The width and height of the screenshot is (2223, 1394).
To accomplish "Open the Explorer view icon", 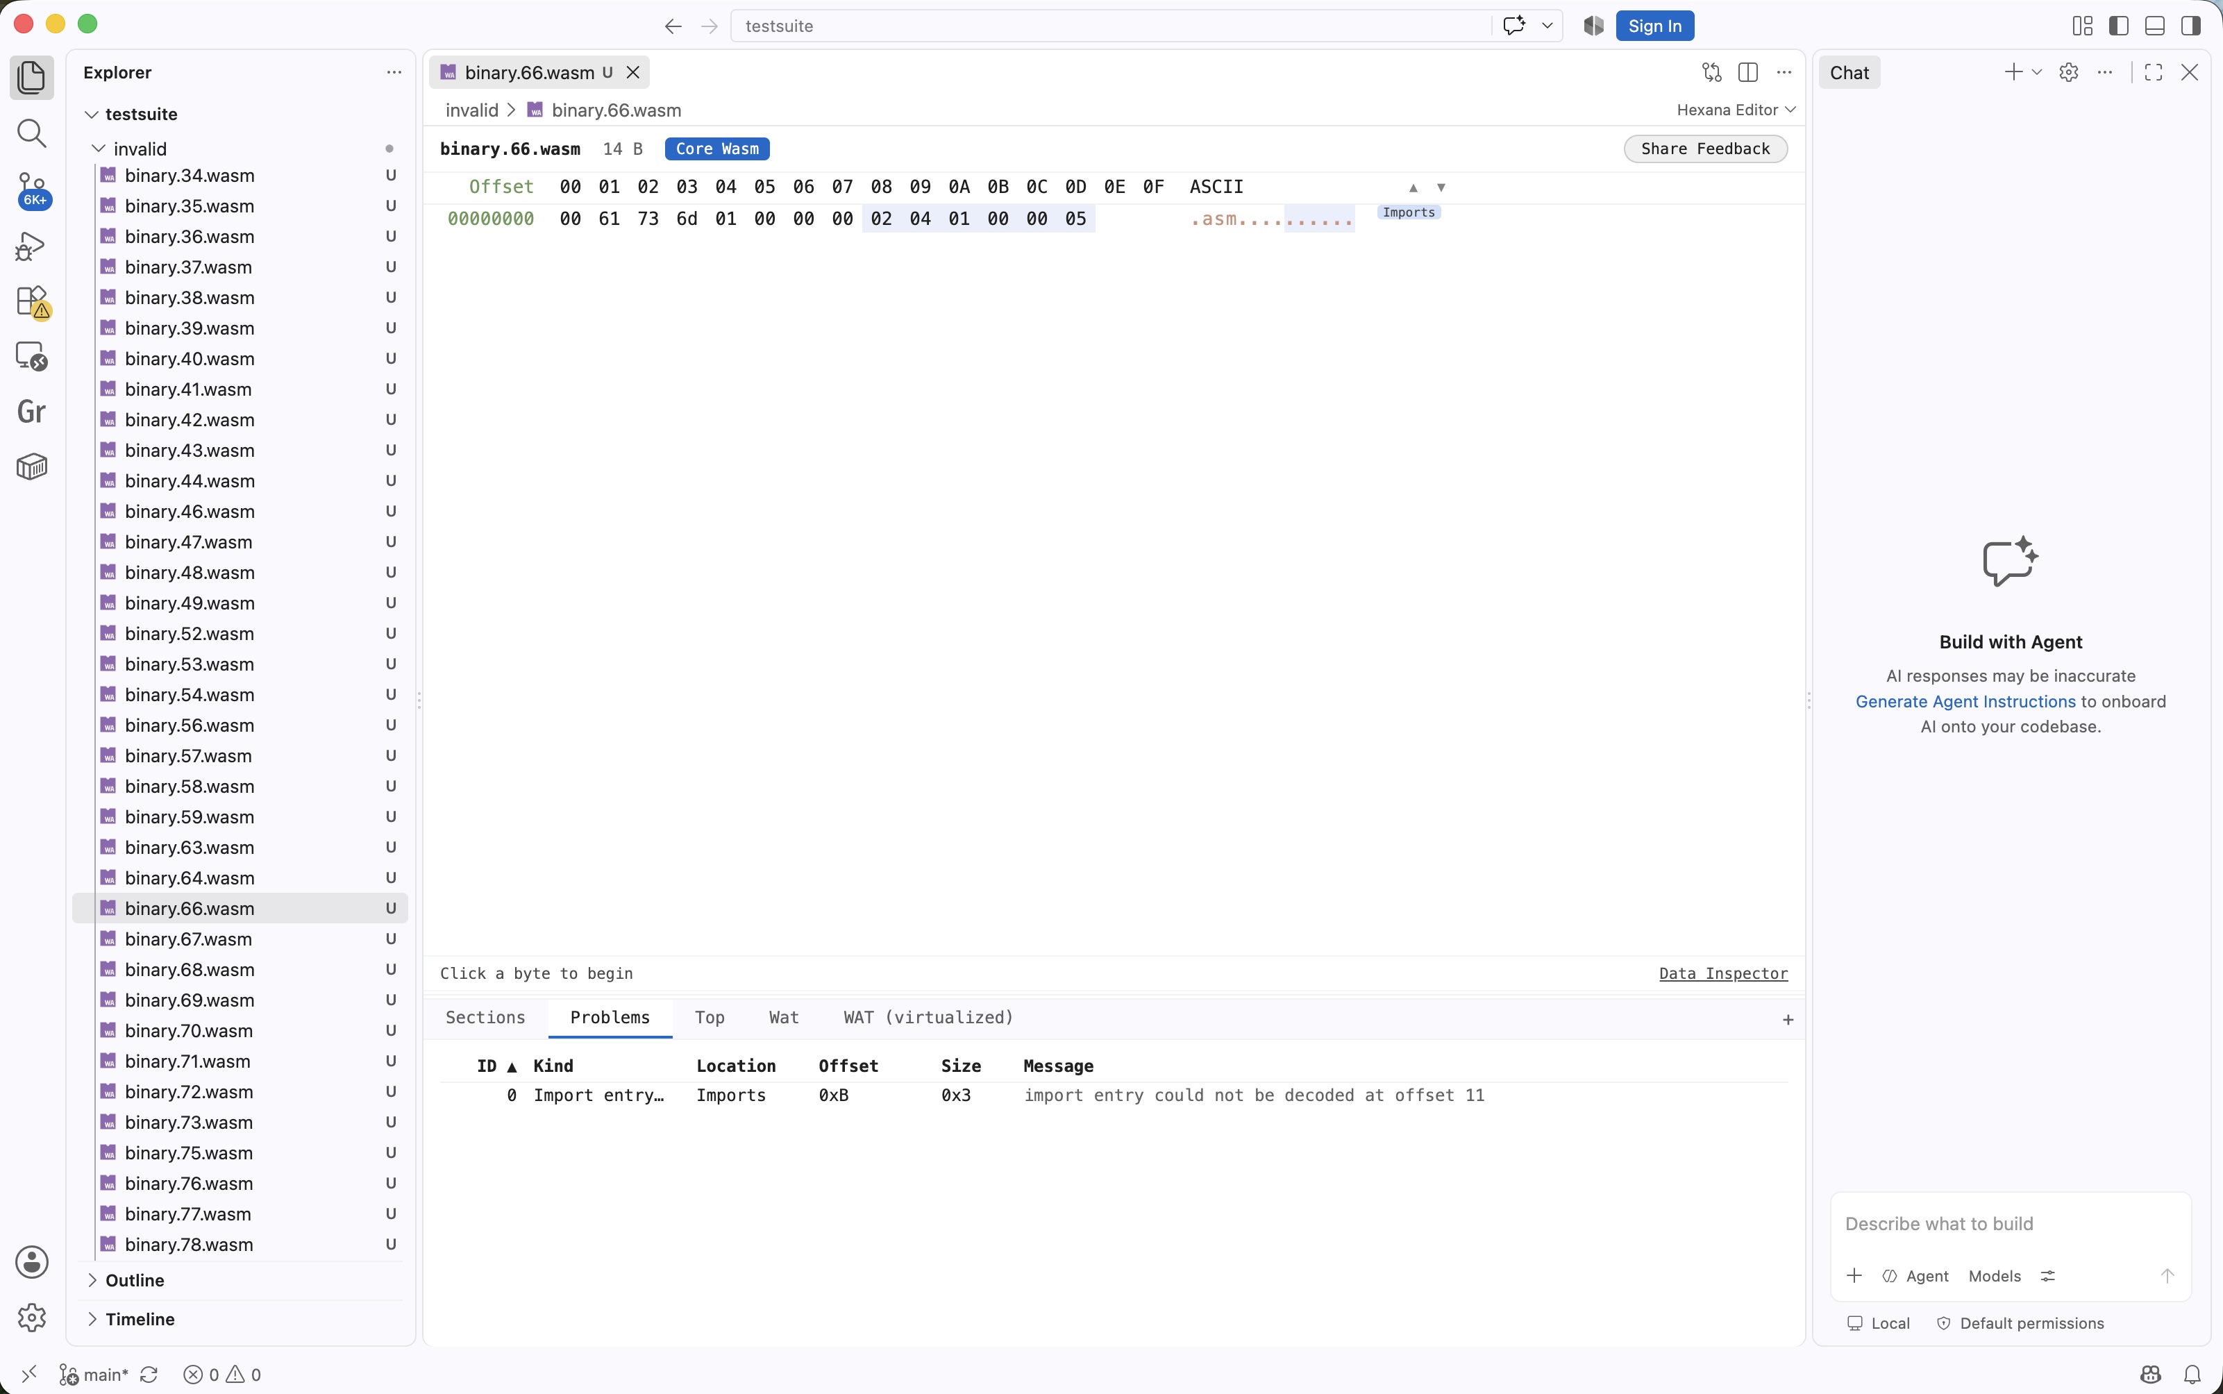I will click(x=31, y=78).
